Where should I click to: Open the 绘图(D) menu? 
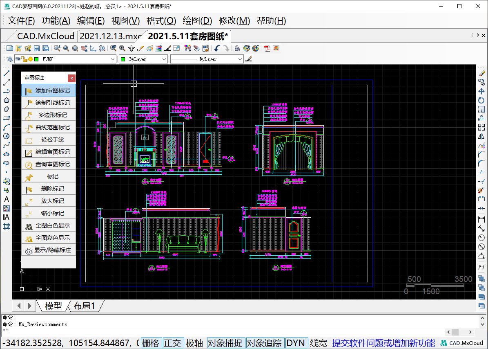pos(197,21)
